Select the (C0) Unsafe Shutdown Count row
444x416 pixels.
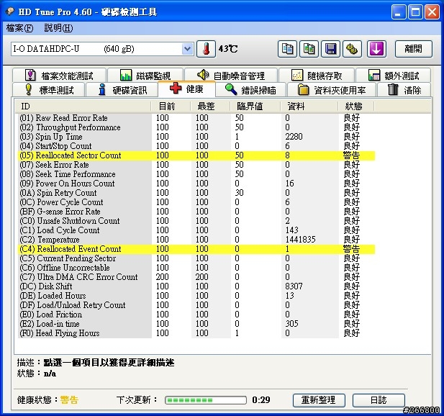pos(196,221)
